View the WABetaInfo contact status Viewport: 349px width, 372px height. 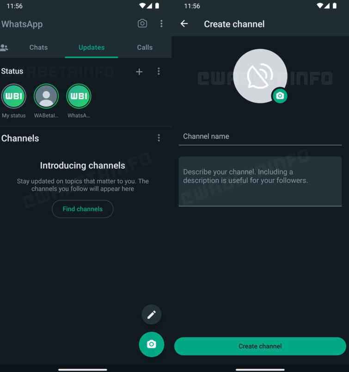point(46,96)
